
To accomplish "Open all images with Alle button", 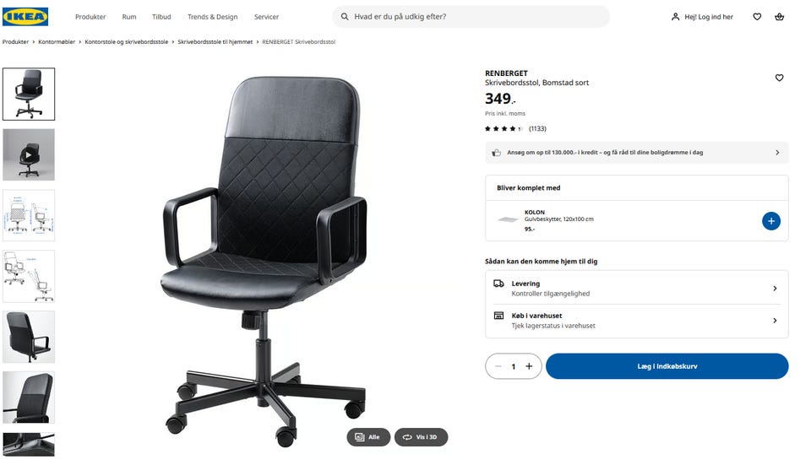I will pos(368,437).
